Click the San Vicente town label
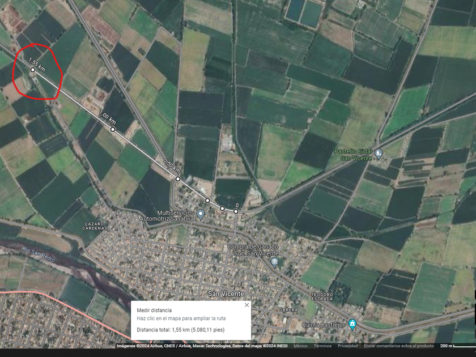Image resolution: width=476 pixels, height=357 pixels. (x=226, y=294)
